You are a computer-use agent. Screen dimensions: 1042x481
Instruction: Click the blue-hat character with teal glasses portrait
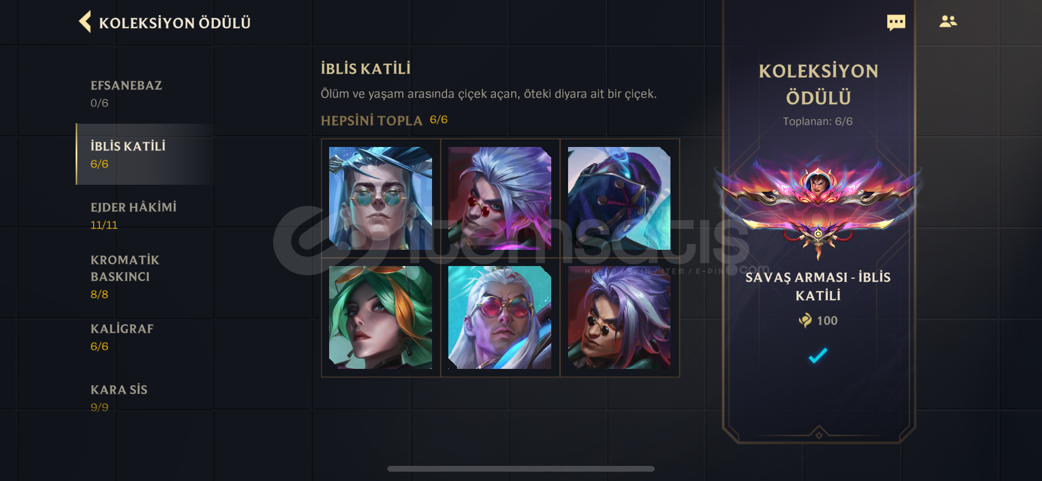[380, 198]
